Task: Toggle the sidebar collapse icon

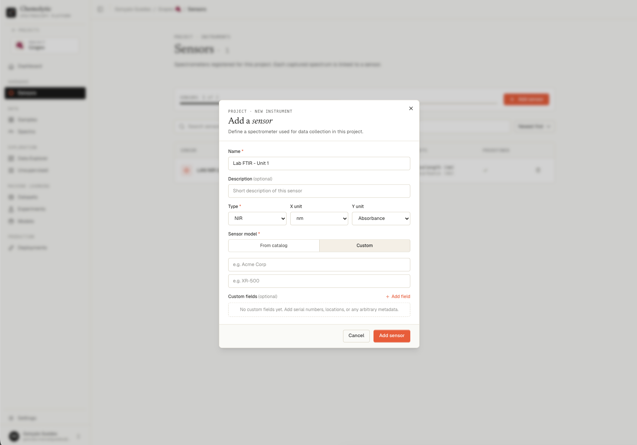Action: (x=100, y=9)
